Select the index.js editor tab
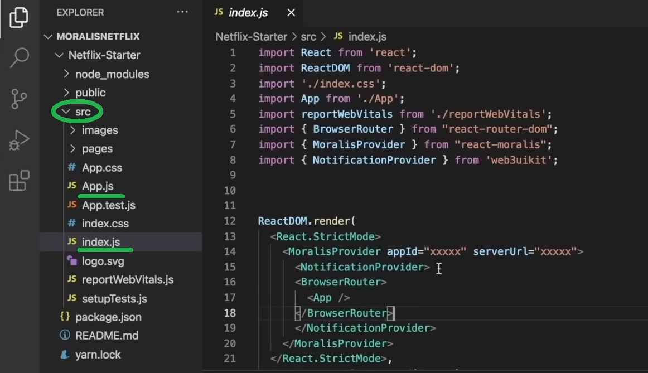Screen dimensions: 648x373 (x=248, y=13)
